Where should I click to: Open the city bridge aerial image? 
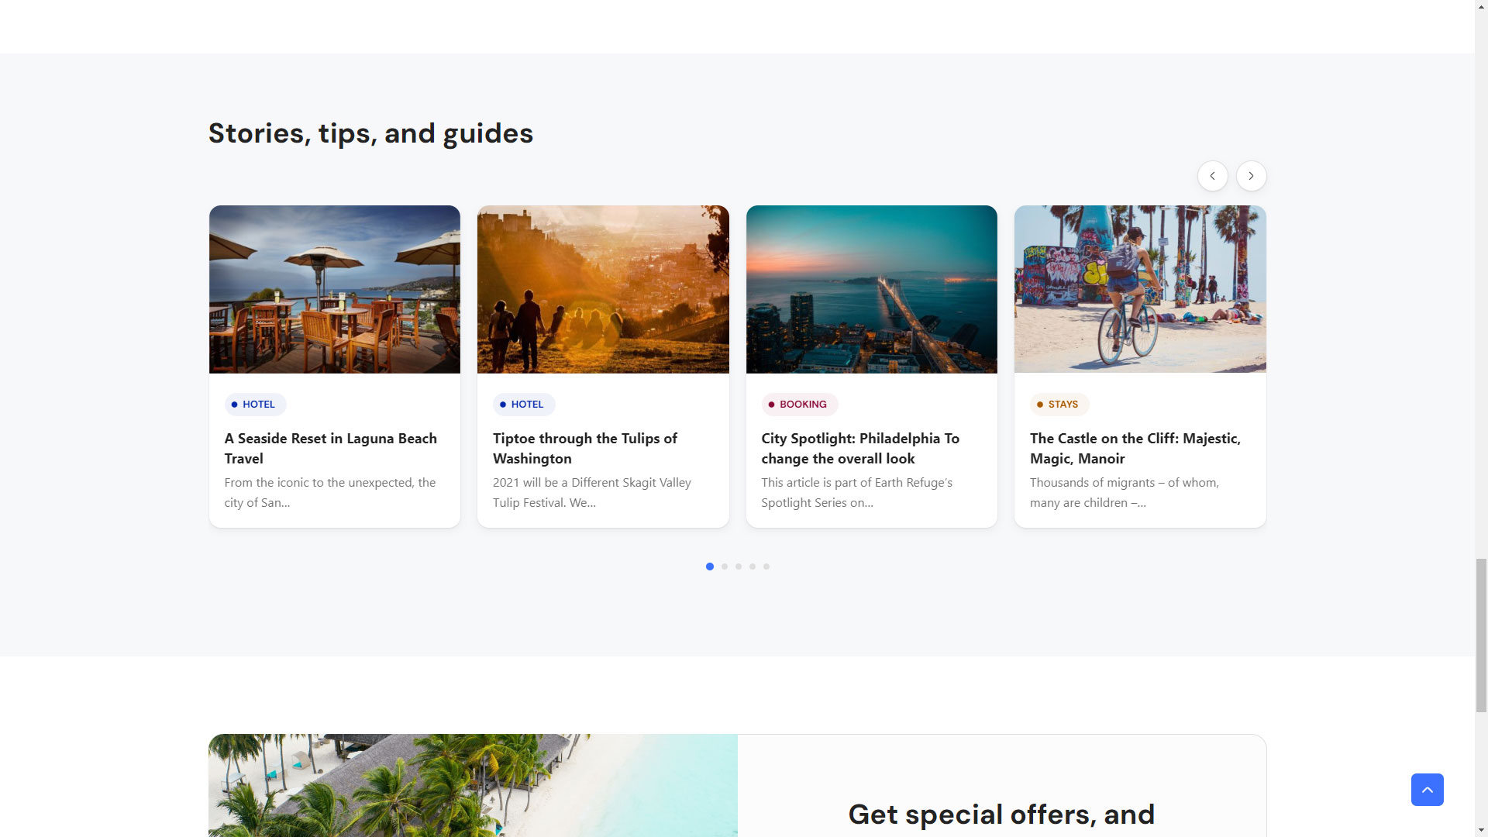[x=871, y=289]
